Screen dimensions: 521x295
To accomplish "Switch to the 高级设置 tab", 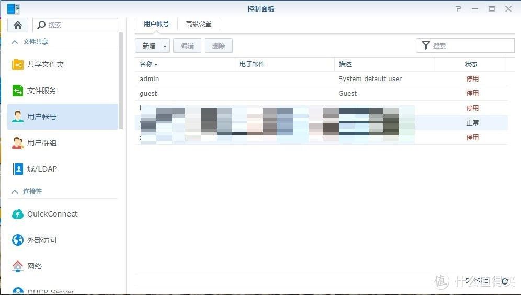I will (199, 24).
